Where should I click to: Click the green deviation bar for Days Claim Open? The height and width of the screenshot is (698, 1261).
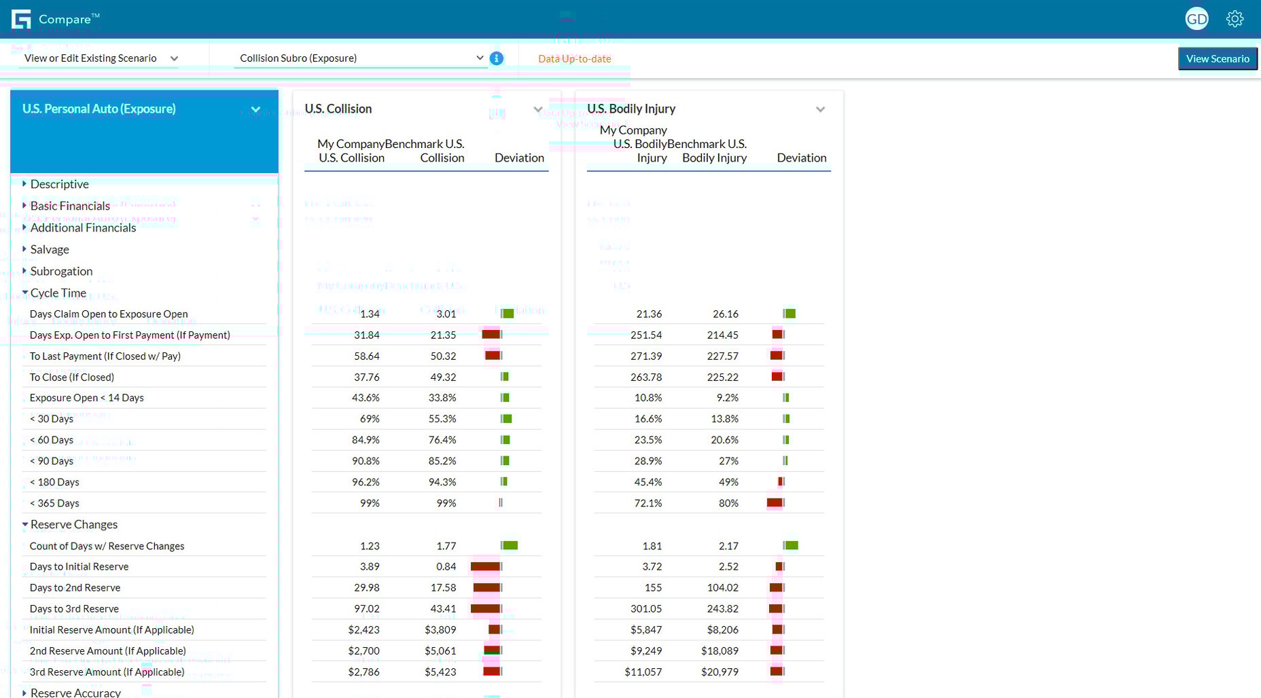507,313
